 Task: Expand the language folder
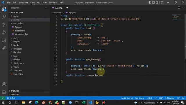[x=29, y=49]
